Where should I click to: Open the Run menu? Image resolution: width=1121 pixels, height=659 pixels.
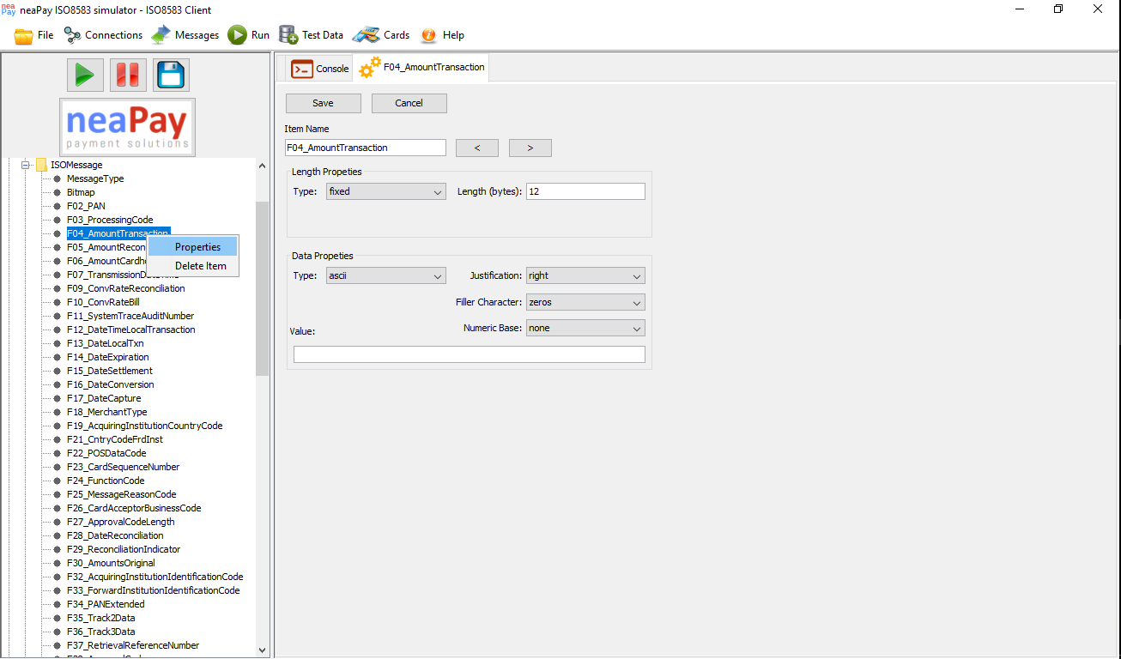click(x=249, y=35)
